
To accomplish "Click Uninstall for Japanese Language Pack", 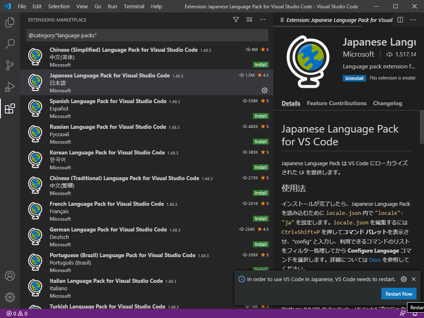I will click(354, 78).
